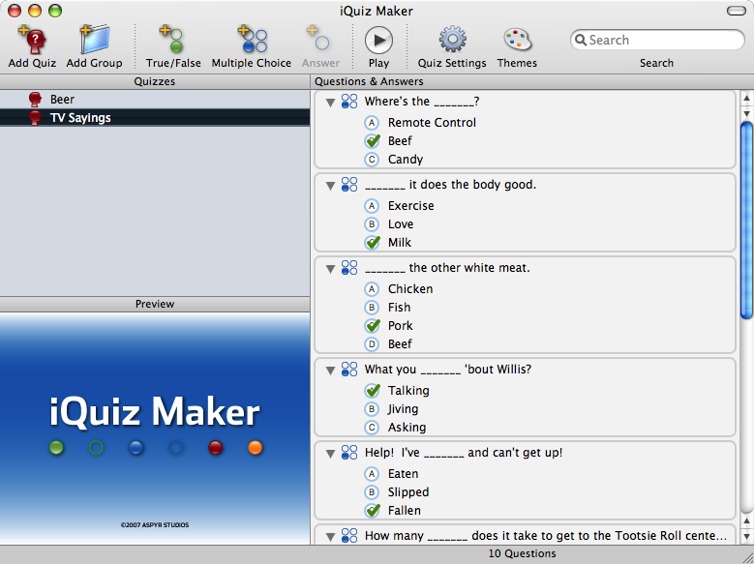Click multiple choice icon of "Where's the" question

pos(349,101)
